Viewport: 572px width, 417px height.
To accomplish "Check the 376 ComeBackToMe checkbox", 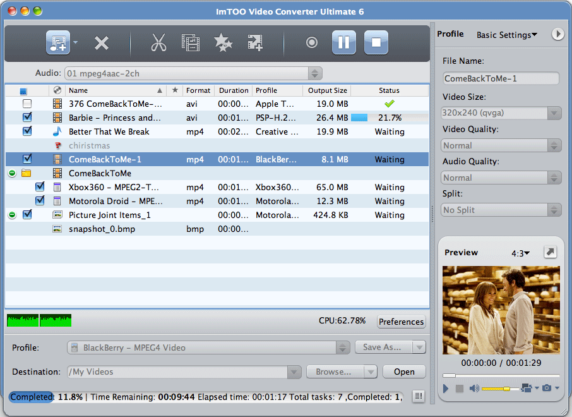I will point(27,104).
